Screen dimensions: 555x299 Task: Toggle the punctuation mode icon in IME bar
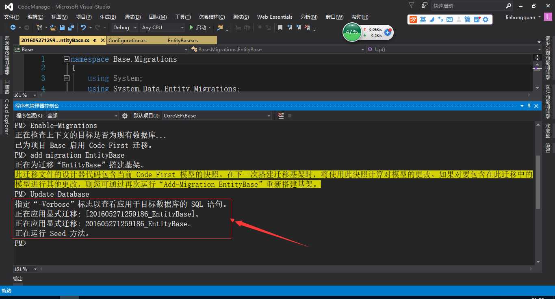(441, 19)
